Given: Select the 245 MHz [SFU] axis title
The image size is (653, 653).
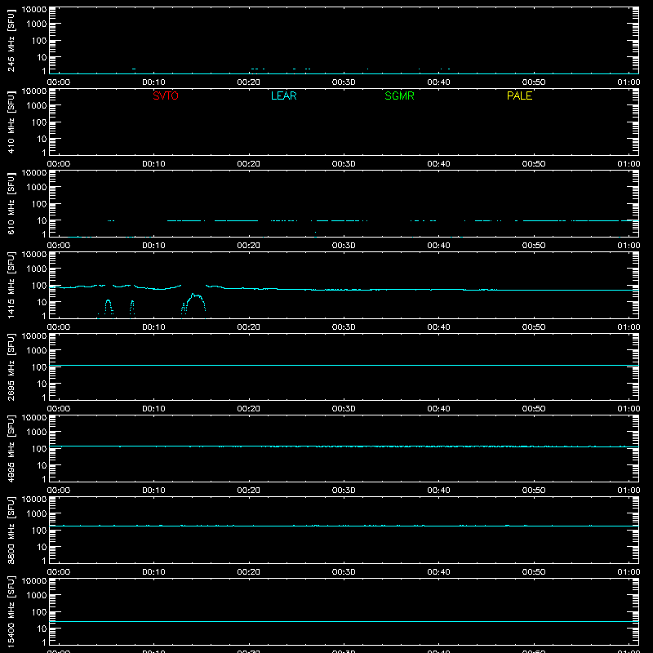Looking at the screenshot, I should 11,40.
